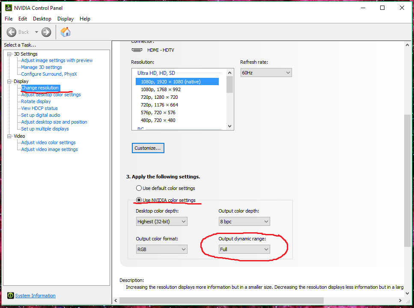Image resolution: width=414 pixels, height=308 pixels.
Task: Open Adjust desktop size and position
Action: [54, 122]
